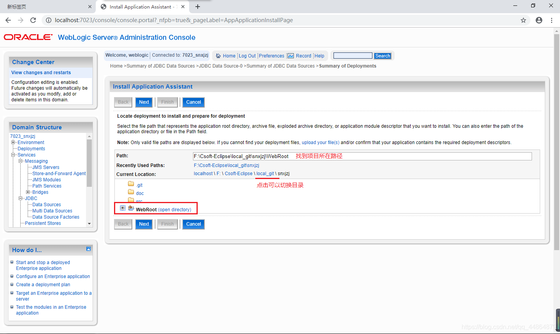
Task: Collapse the JDBC tree node
Action: (21, 198)
